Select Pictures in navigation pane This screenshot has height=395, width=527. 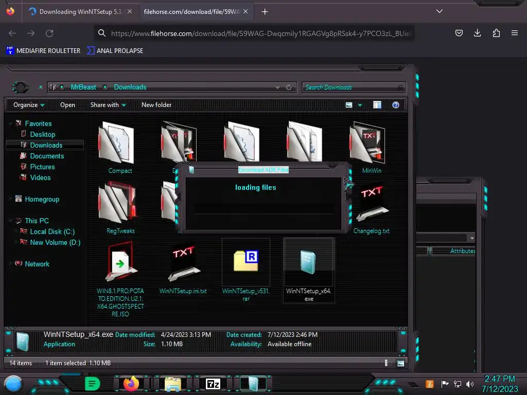click(42, 167)
